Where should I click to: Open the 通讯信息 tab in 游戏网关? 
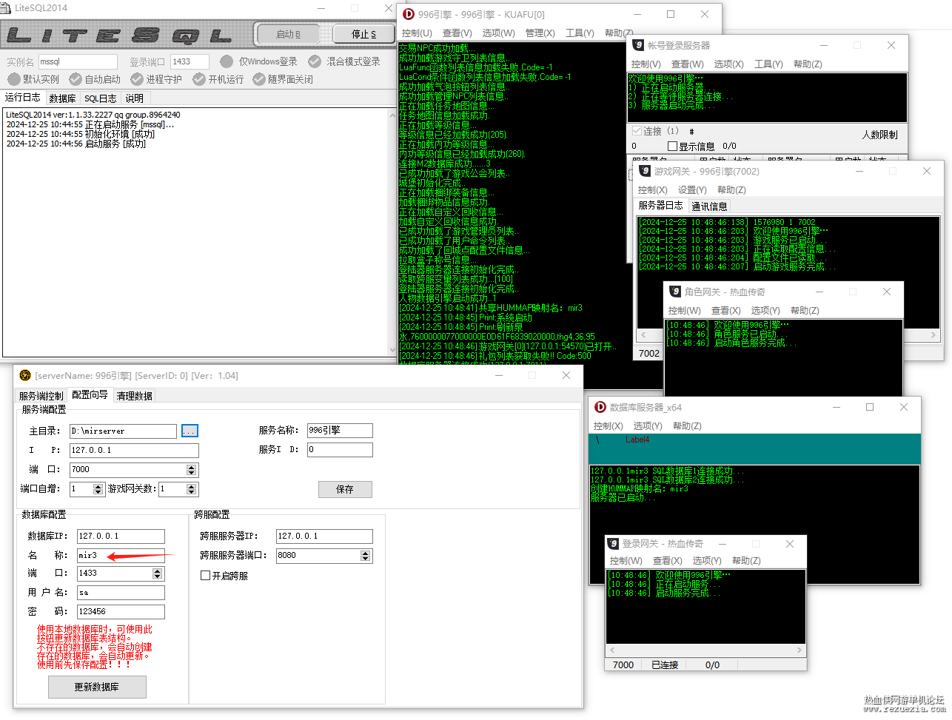(x=709, y=206)
